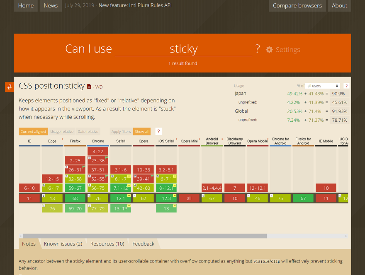Switch to the Known issues tab
This screenshot has width=365, height=275.
(x=63, y=244)
